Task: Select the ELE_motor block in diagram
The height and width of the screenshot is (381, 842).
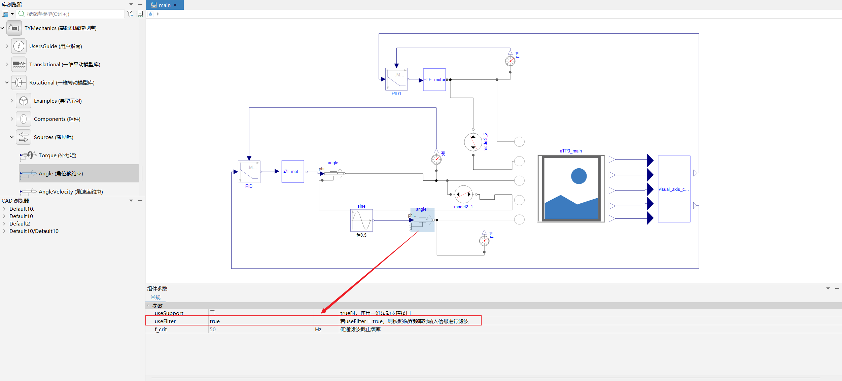Action: (434, 80)
